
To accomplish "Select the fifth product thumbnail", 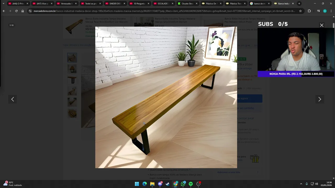I will tap(72, 102).
